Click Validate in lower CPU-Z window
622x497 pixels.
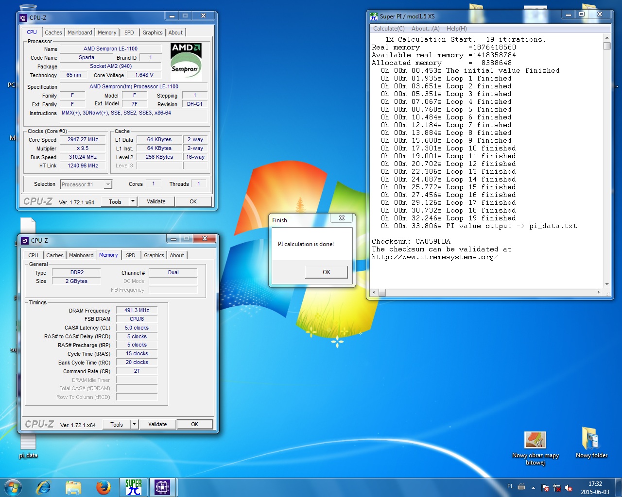157,424
